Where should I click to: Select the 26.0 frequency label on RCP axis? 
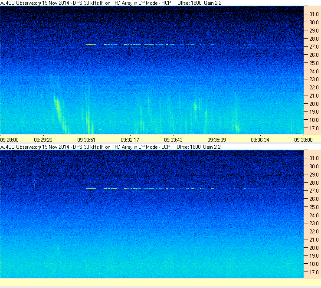pos(314,55)
